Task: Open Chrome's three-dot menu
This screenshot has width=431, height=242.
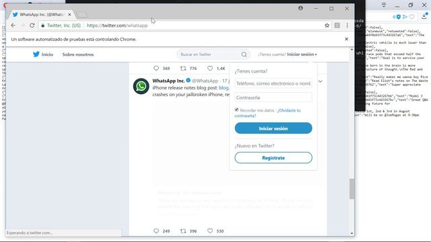Action: pyautogui.click(x=347, y=26)
